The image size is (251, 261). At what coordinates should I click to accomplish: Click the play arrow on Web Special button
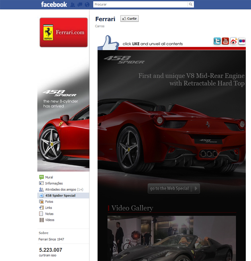click(196, 188)
